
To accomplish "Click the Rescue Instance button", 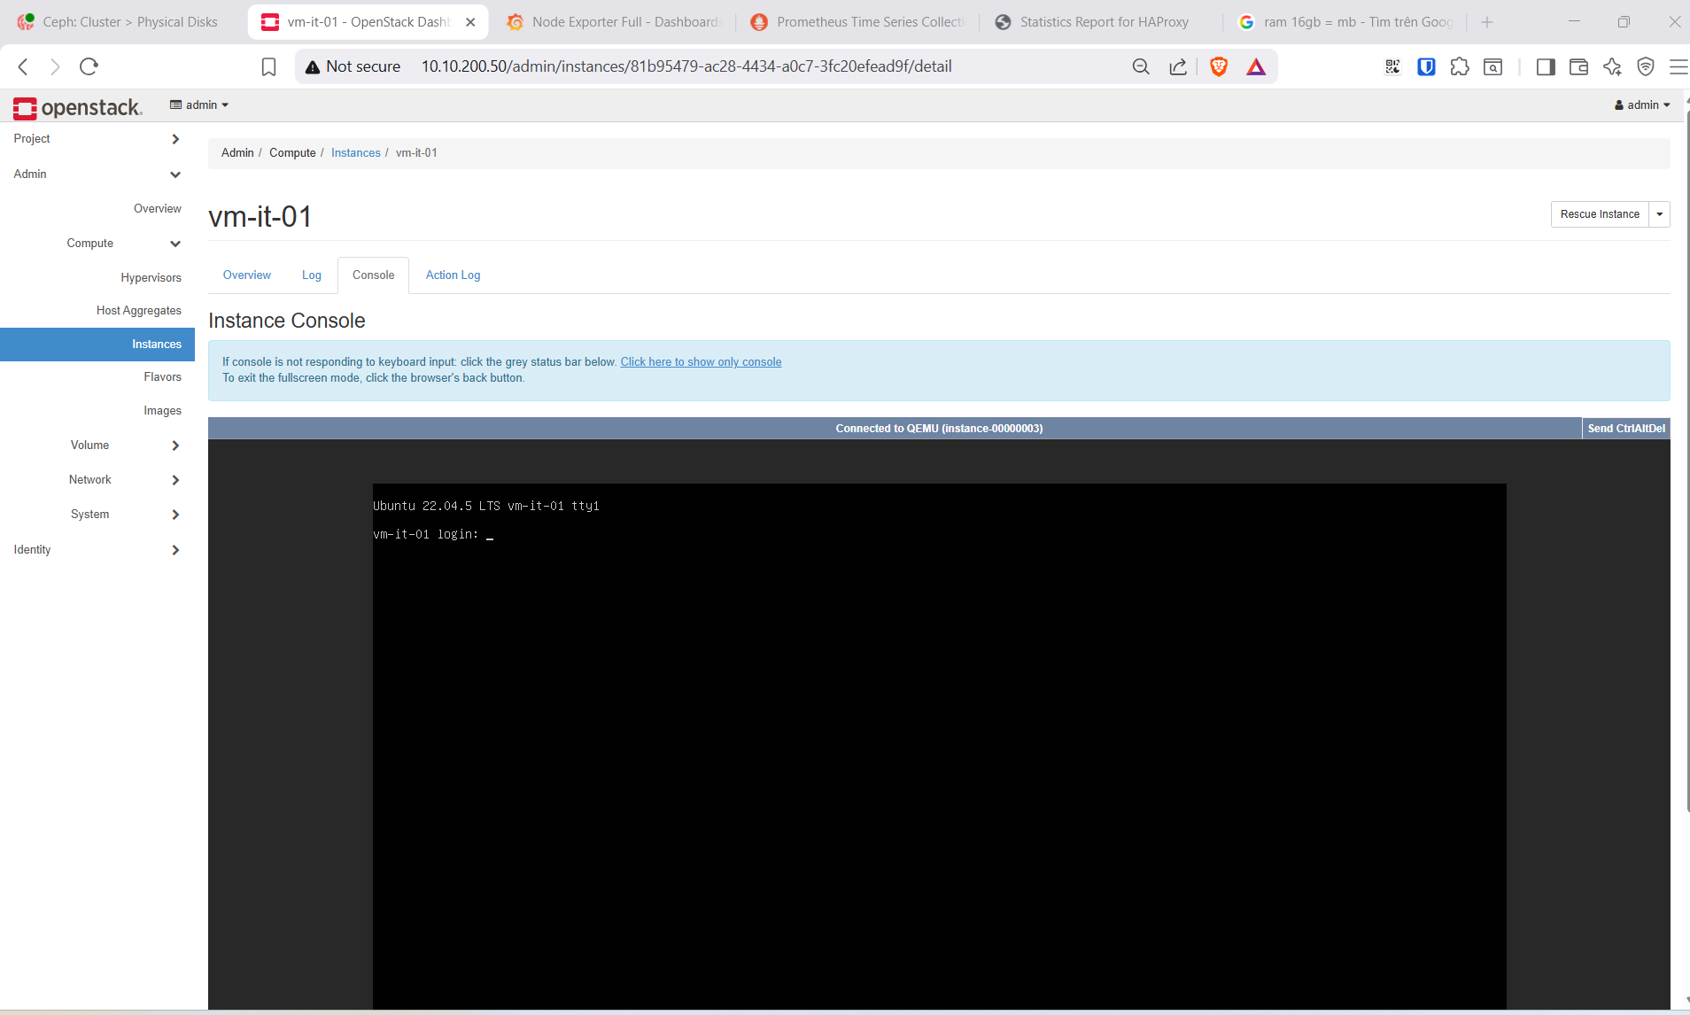I will pyautogui.click(x=1600, y=214).
